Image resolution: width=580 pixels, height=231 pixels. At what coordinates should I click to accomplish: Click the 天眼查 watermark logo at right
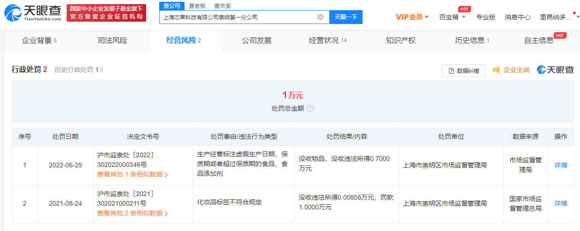[555, 70]
